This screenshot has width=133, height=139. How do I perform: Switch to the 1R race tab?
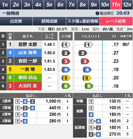coord(5,5)
